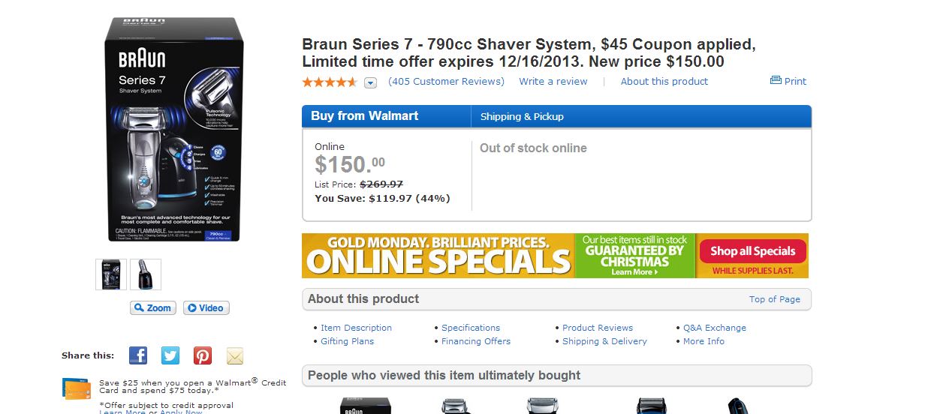Image resolution: width=931 pixels, height=414 pixels.
Task: Switch to Shipping & Pickup tab
Action: click(x=522, y=116)
